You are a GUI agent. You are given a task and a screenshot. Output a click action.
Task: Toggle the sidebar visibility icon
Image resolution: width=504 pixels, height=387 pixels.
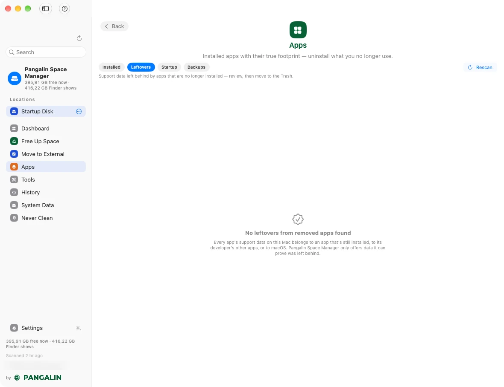tap(46, 9)
